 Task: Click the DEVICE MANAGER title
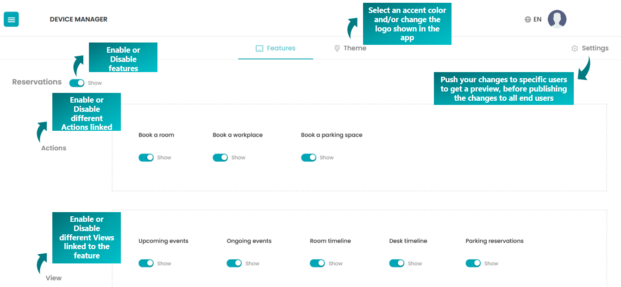coord(79,19)
